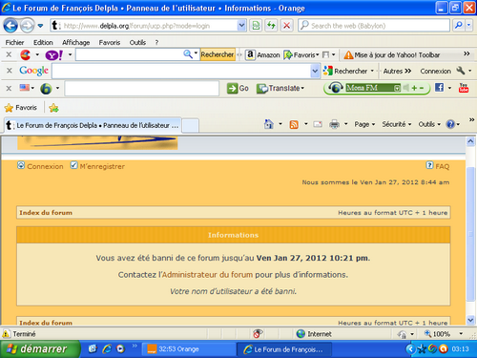Click the RSS feeds icon
The width and height of the screenshot is (477, 358).
294,124
